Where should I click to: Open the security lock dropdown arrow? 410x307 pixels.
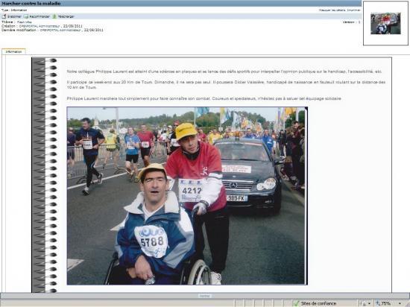369,303
